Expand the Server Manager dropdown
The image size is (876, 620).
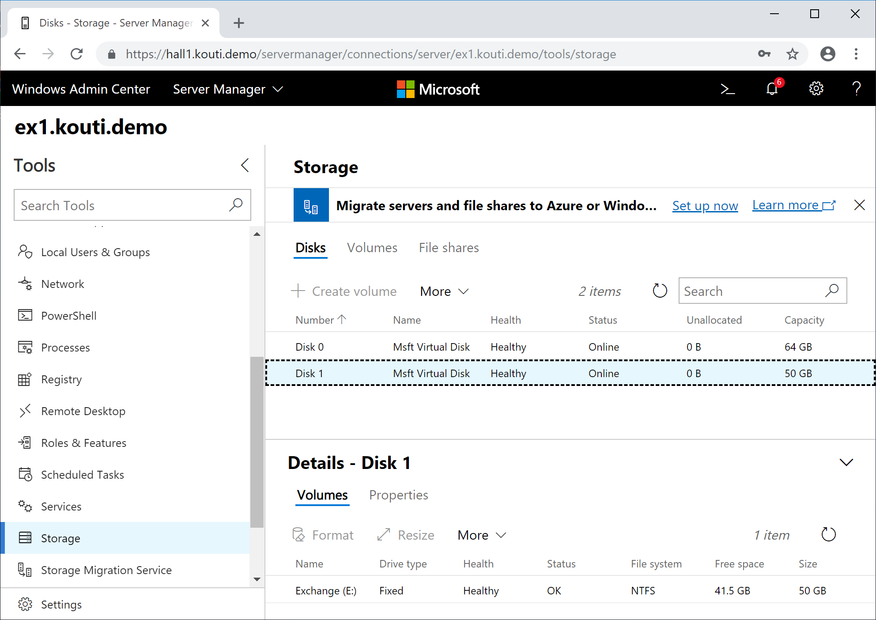(228, 89)
